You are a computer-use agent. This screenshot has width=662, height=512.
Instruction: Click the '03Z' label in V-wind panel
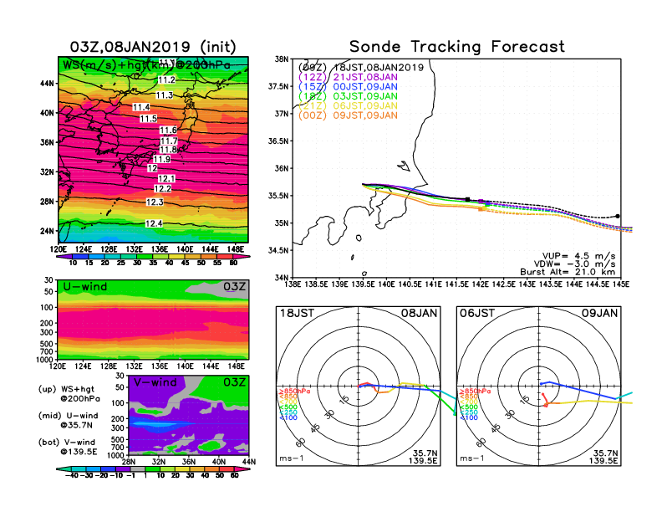click(235, 382)
